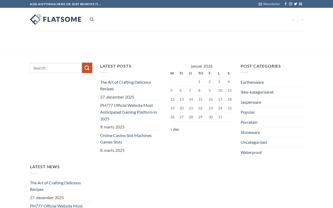Image resolution: width=333 pixels, height=208 pixels.
Task: Open 'The Art of Crafting Delicious Recipes' under Latest Posts
Action: pyautogui.click(x=126, y=85)
